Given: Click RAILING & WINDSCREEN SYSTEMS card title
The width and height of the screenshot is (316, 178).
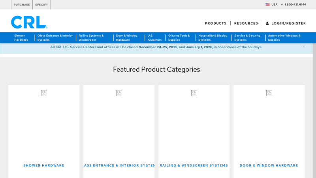Looking at the screenshot, I should point(194,165).
